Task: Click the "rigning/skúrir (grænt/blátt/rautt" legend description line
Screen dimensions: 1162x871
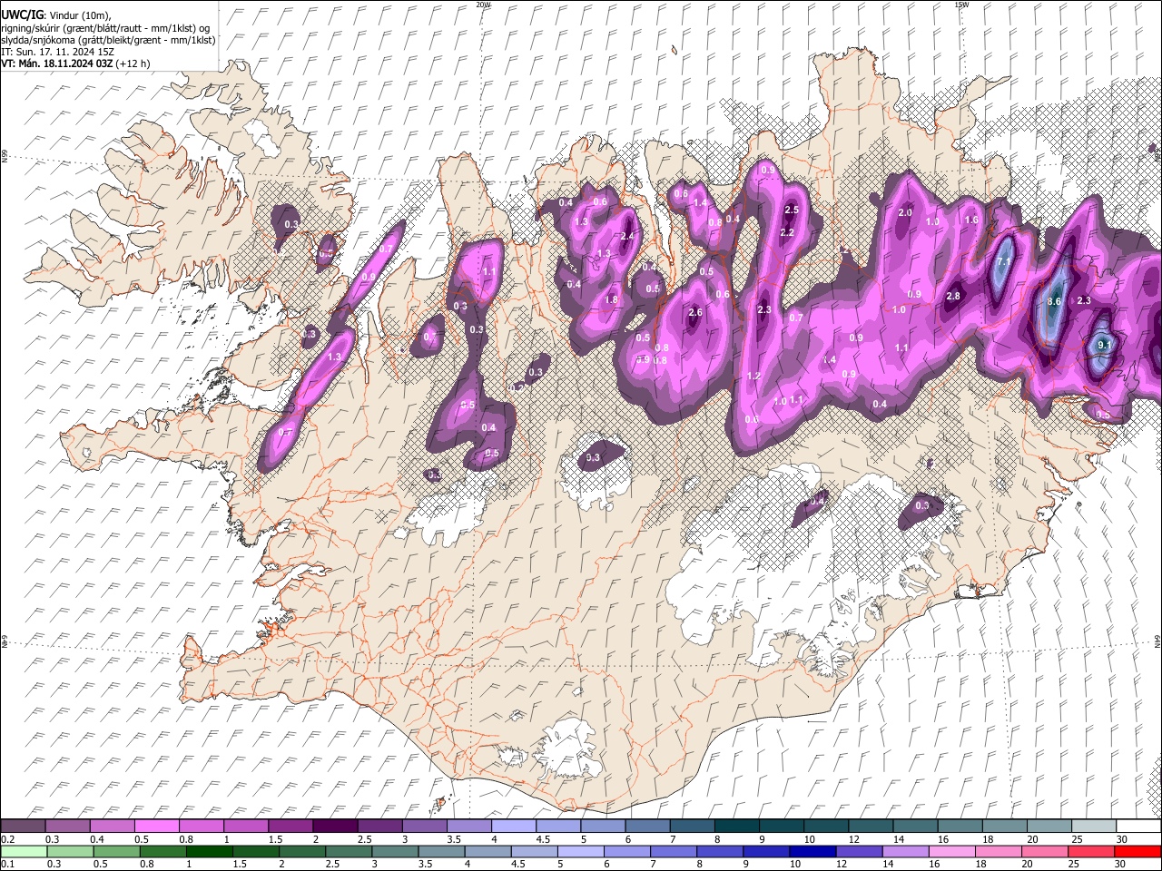Action: (x=106, y=28)
